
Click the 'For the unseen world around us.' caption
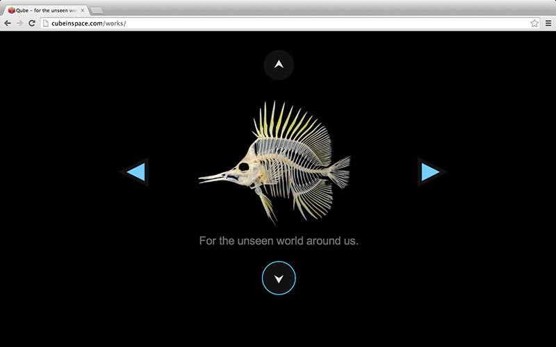pyautogui.click(x=279, y=241)
